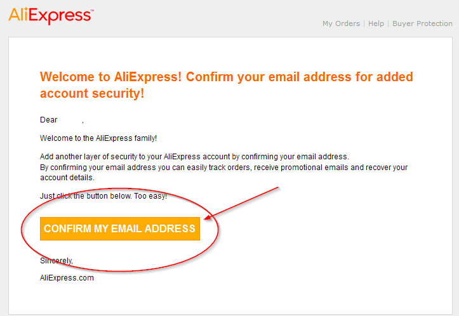Click the 'By confirming your email address' sentence

(x=223, y=168)
